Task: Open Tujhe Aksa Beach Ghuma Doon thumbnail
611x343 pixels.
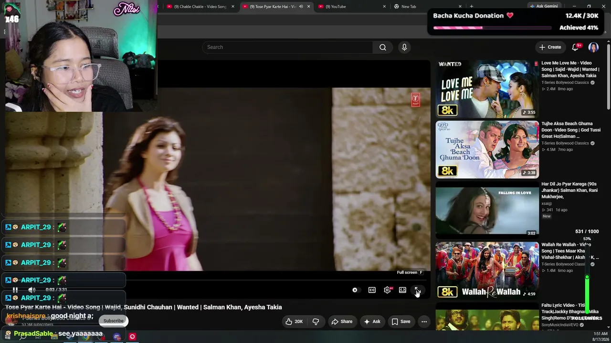Action: (487, 149)
